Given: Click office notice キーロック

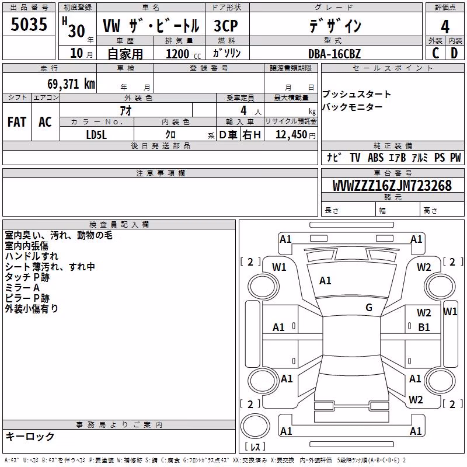Looking at the screenshot, I should [x=30, y=436].
